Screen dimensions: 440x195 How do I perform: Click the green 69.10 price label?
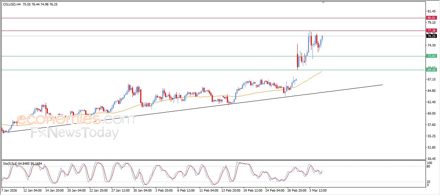tap(431, 70)
